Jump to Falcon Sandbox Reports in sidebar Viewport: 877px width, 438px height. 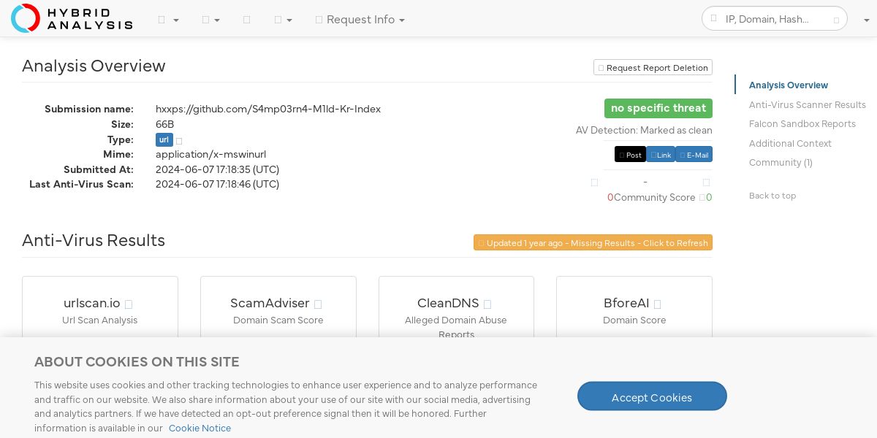tap(802, 124)
